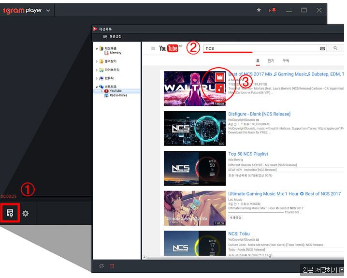Open the Ultimate Gaming Music Mix thumbnail

[195, 208]
